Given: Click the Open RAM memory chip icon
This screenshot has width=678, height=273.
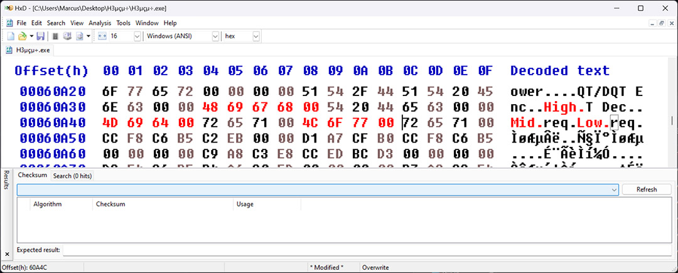Looking at the screenshot, I should click(55, 36).
